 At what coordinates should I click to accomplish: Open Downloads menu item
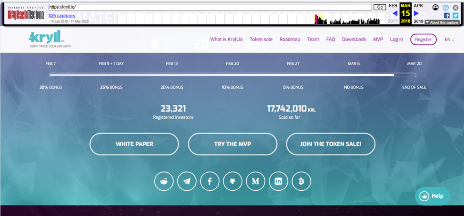354,40
